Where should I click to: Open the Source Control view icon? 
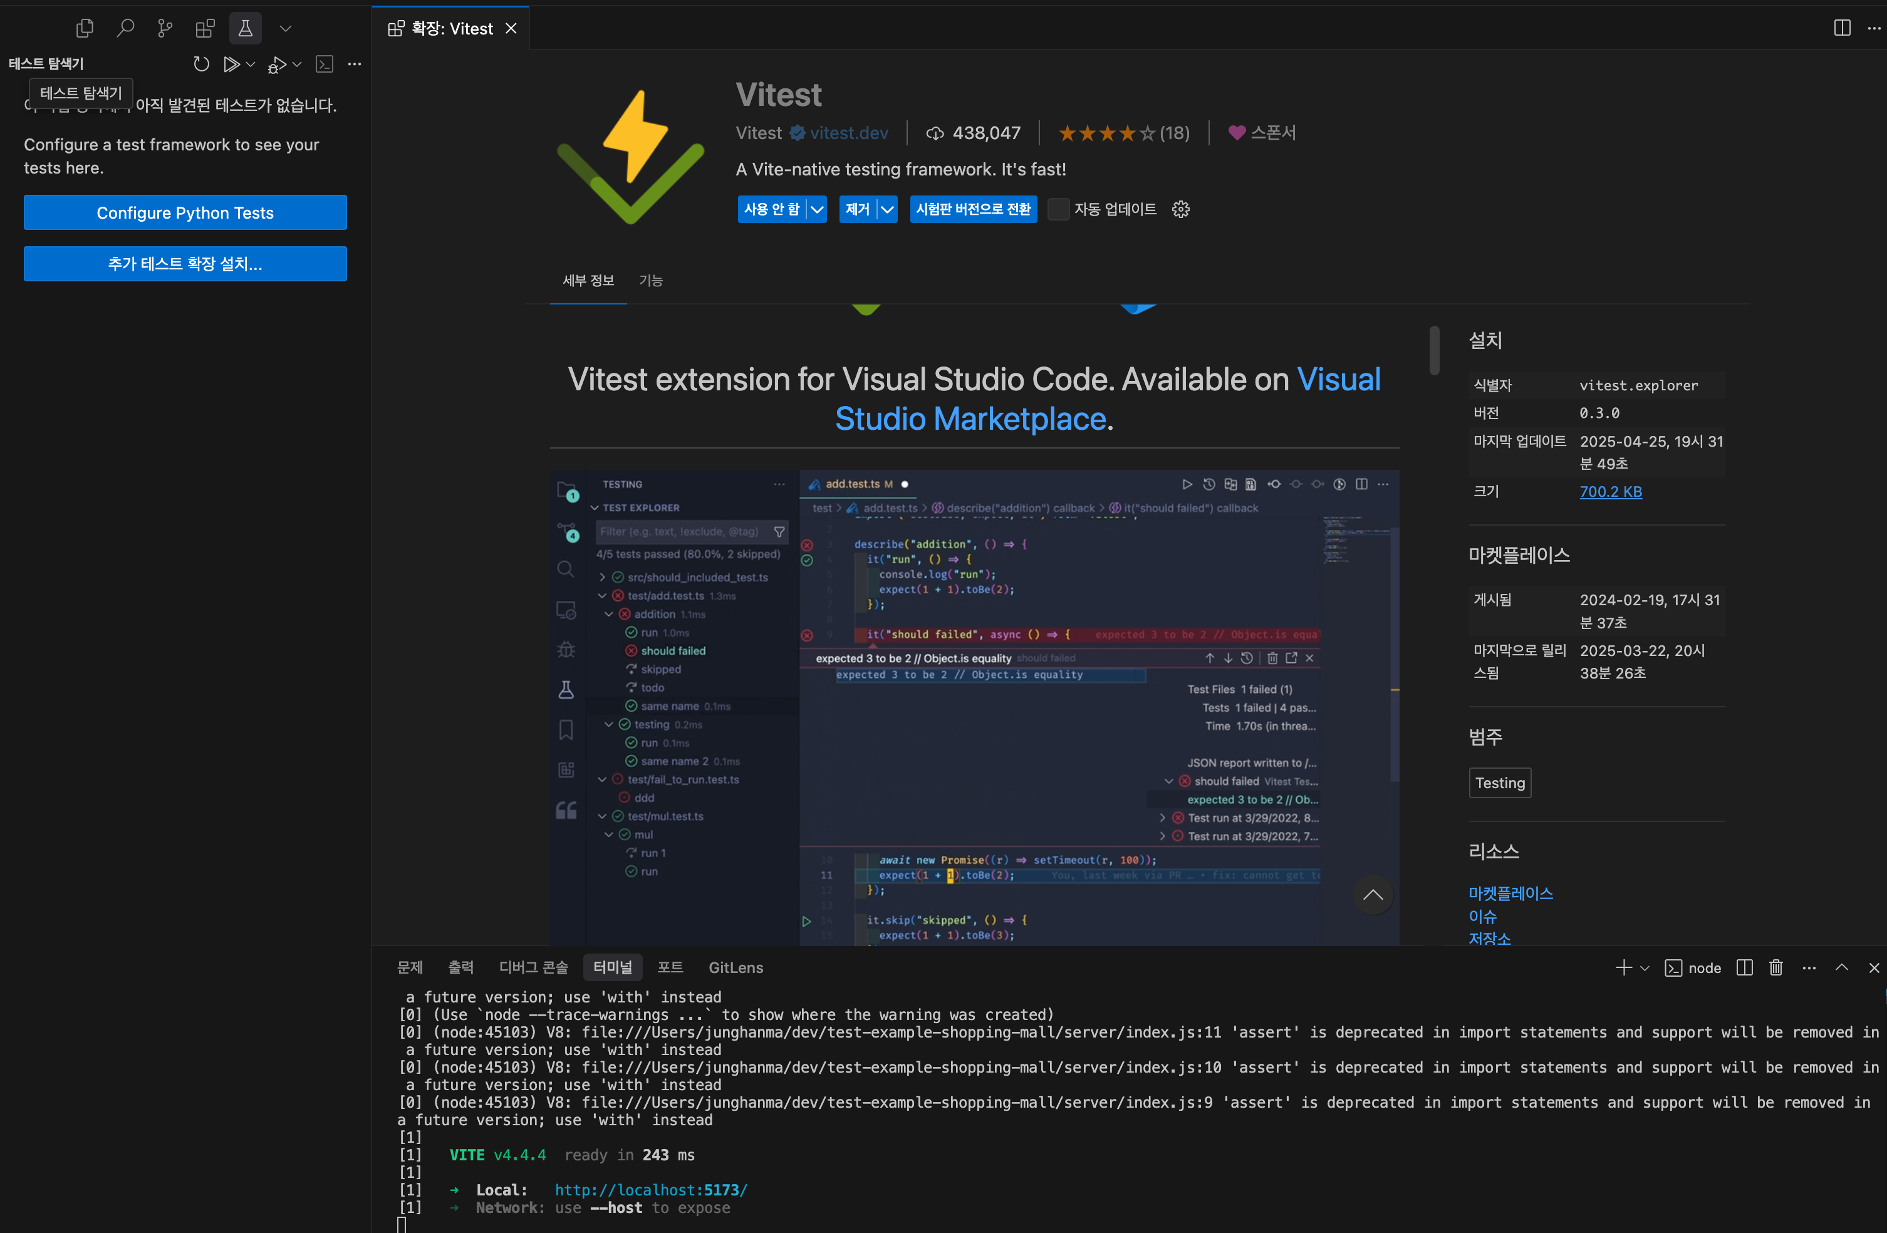(x=165, y=29)
